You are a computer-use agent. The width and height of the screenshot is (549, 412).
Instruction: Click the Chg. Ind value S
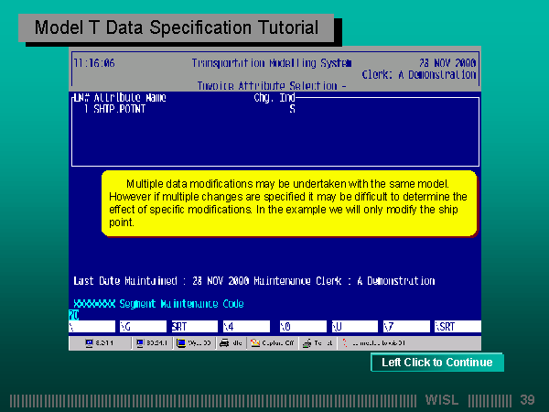pyautogui.click(x=292, y=109)
